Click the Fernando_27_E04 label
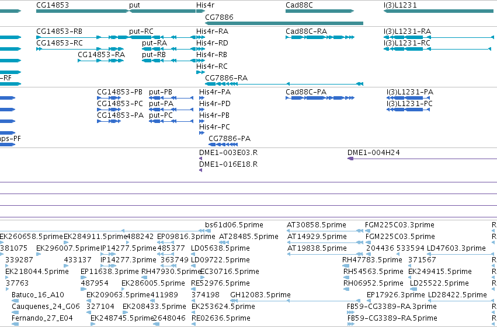The image size is (497, 327). [42, 318]
